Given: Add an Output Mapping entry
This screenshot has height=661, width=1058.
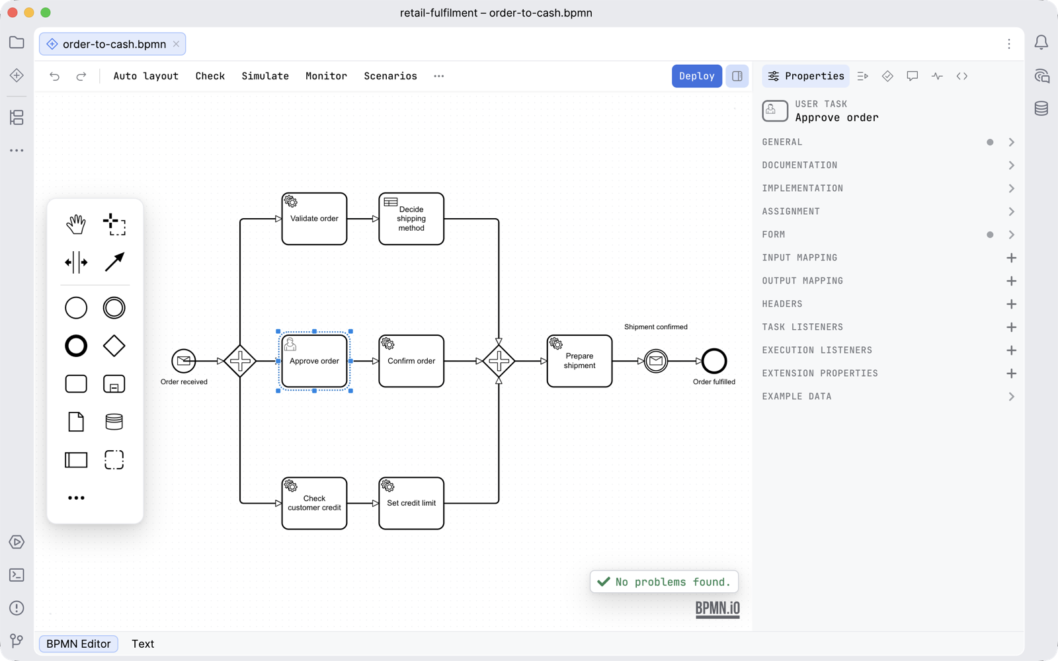Looking at the screenshot, I should (x=1011, y=281).
